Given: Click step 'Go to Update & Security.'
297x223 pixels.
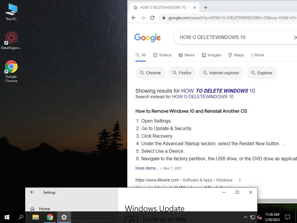Looking at the screenshot, I should (x=167, y=128).
